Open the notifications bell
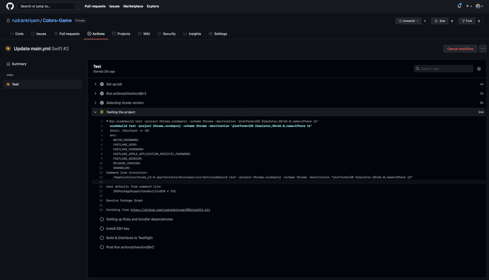Screen dimensions: 489x280 click(459, 6)
